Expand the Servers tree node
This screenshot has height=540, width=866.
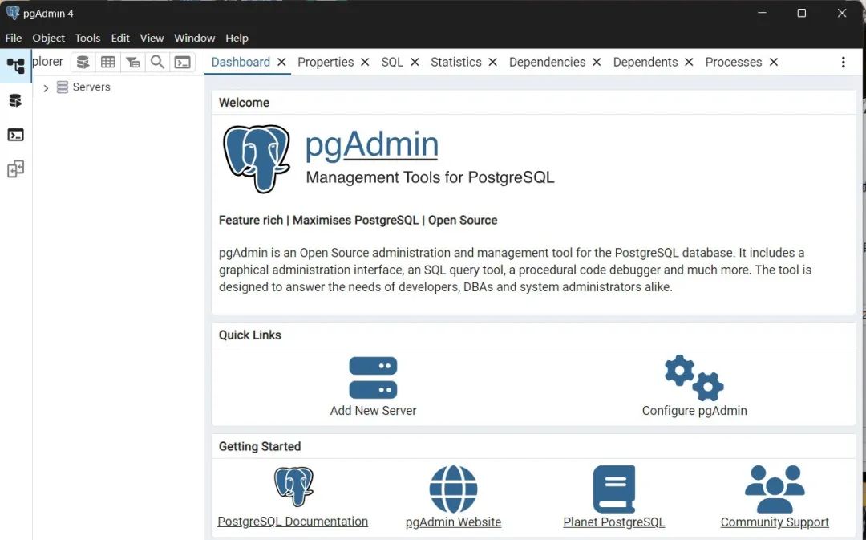(46, 88)
